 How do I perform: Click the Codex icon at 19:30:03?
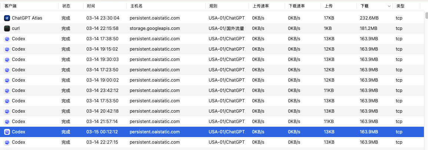(7, 59)
